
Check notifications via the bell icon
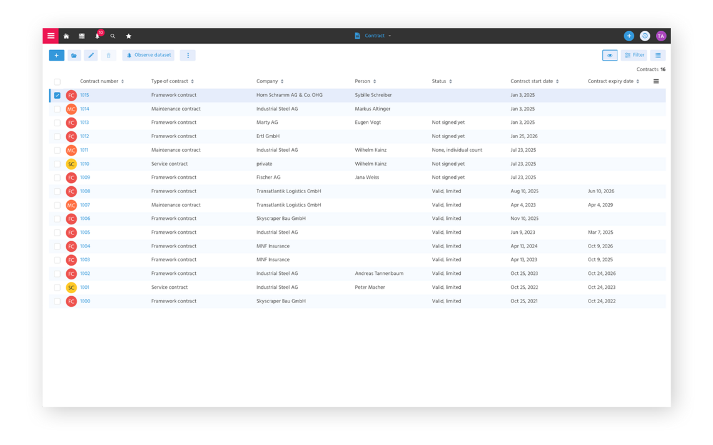point(97,36)
